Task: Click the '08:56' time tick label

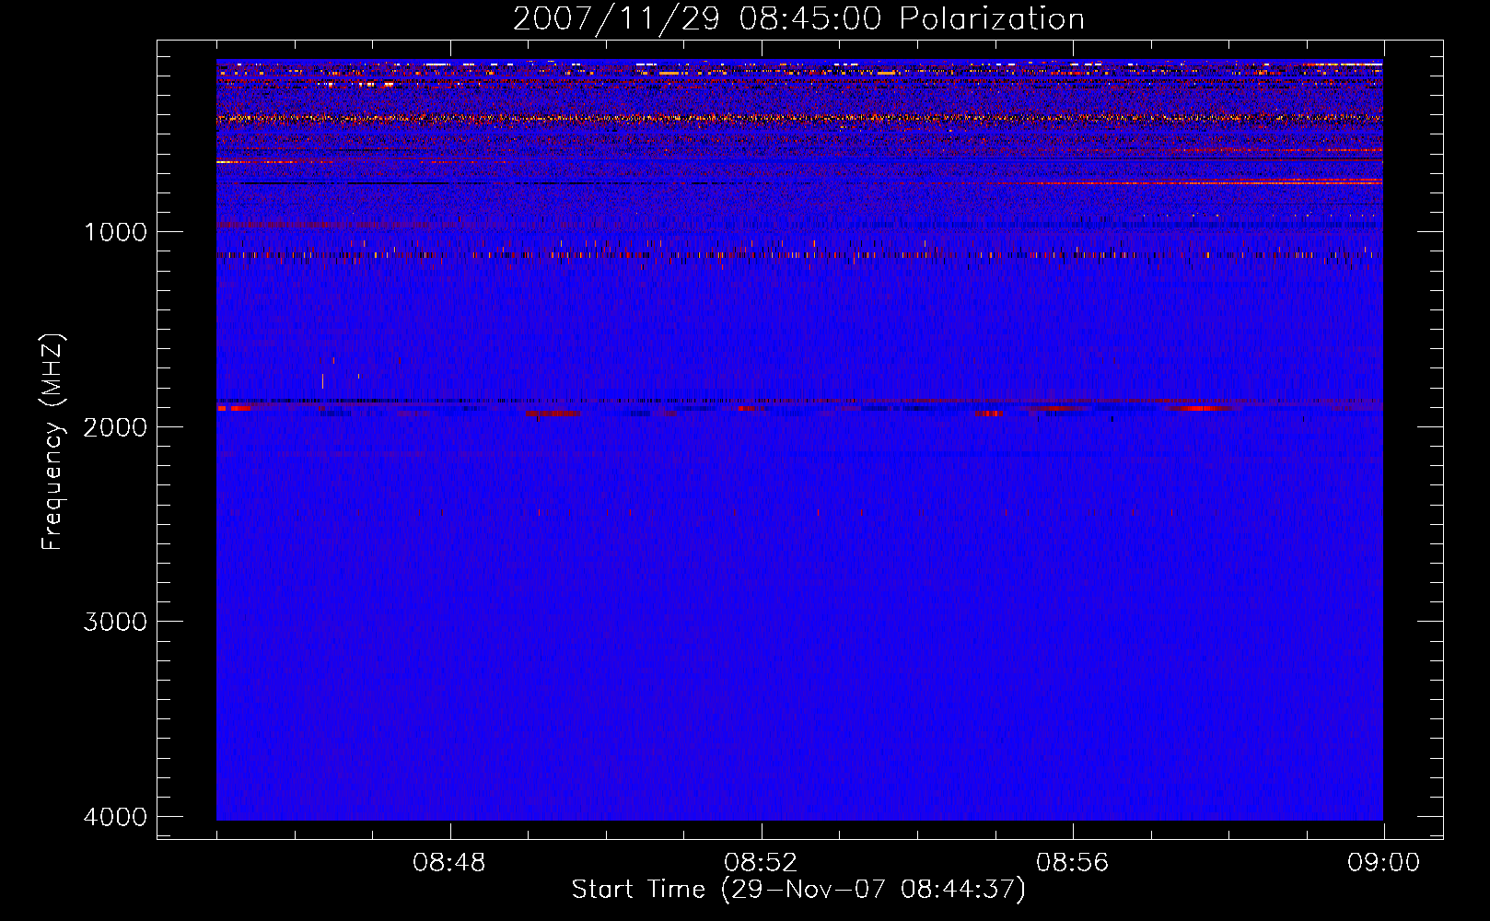Action: pyautogui.click(x=1073, y=863)
